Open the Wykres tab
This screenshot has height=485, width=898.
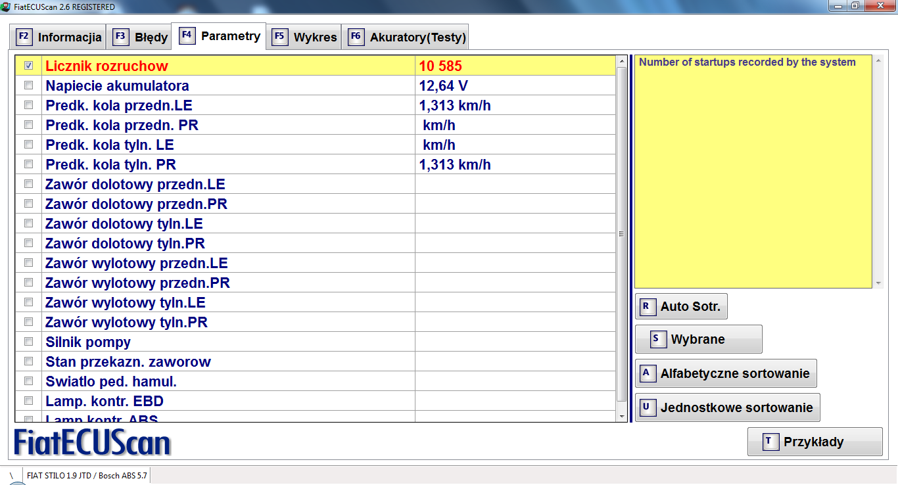303,37
